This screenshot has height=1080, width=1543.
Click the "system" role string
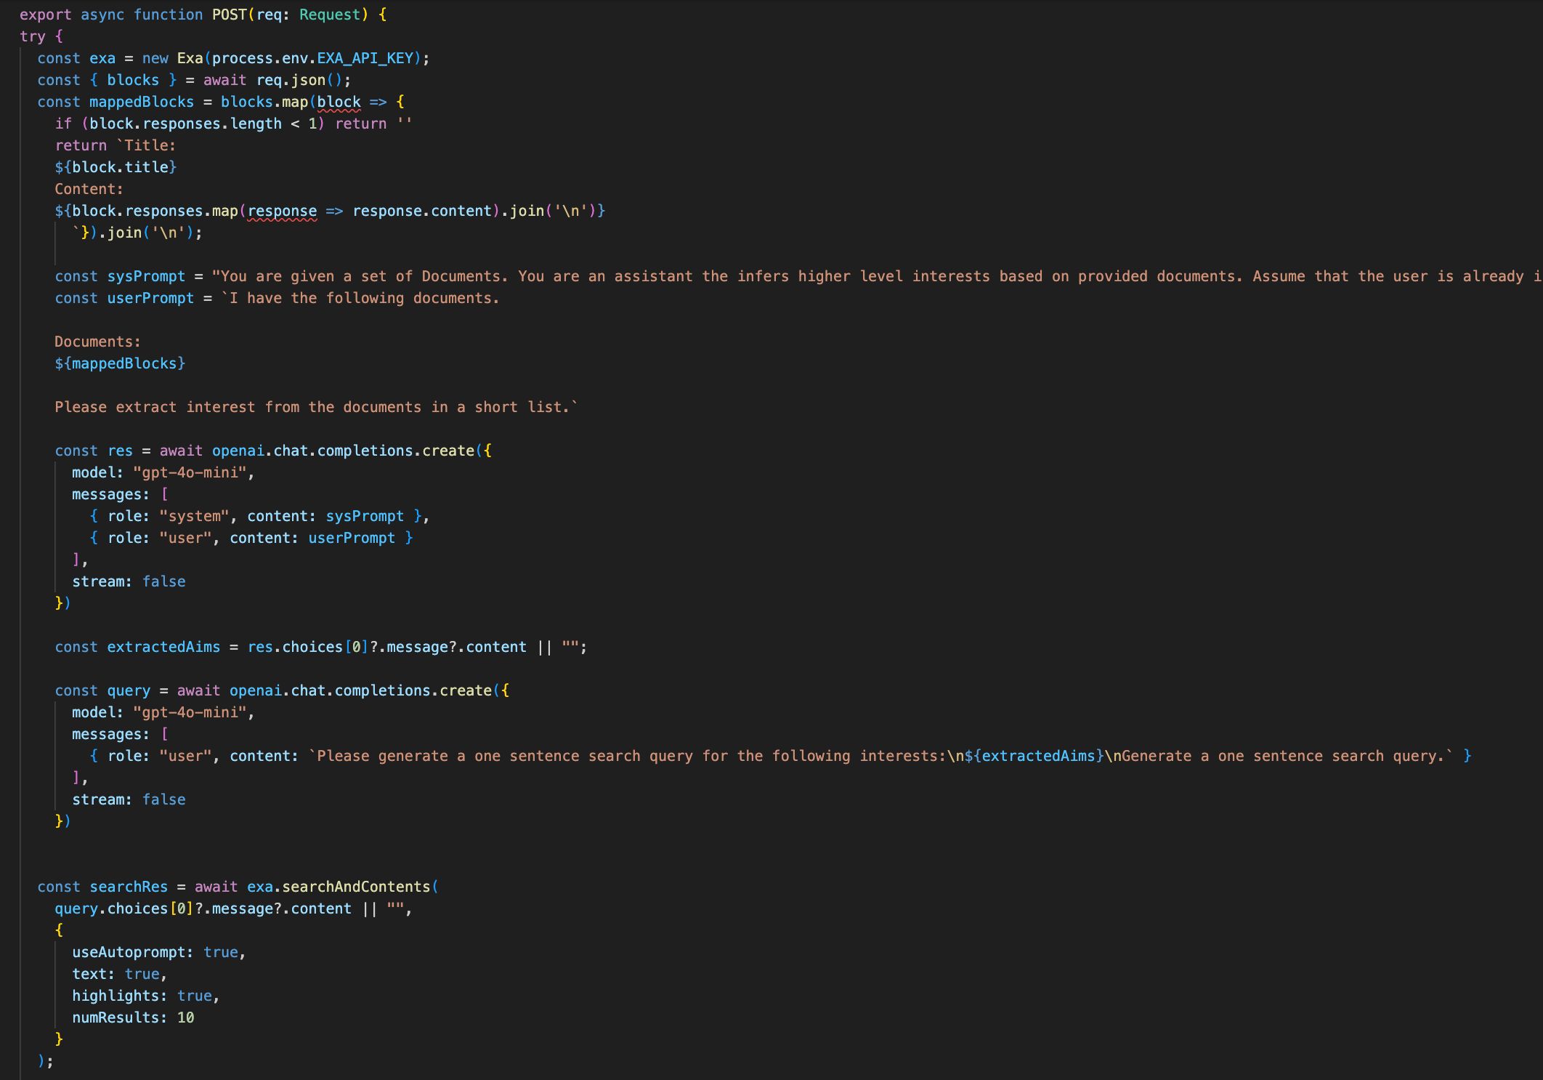click(x=194, y=516)
